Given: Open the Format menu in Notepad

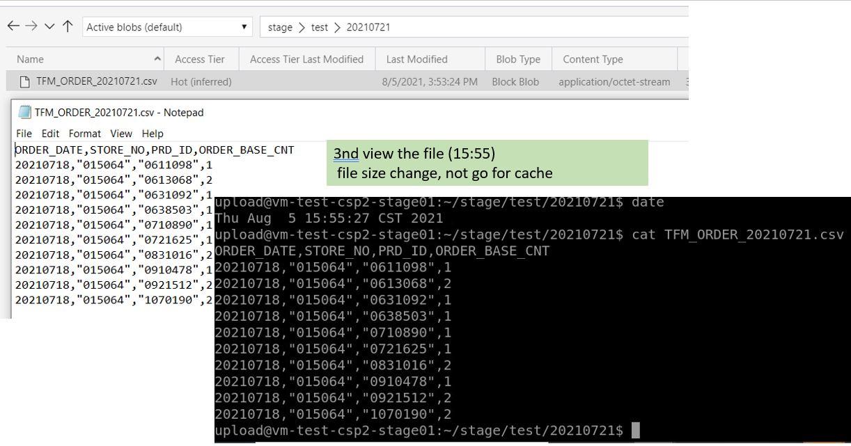Looking at the screenshot, I should tap(84, 134).
